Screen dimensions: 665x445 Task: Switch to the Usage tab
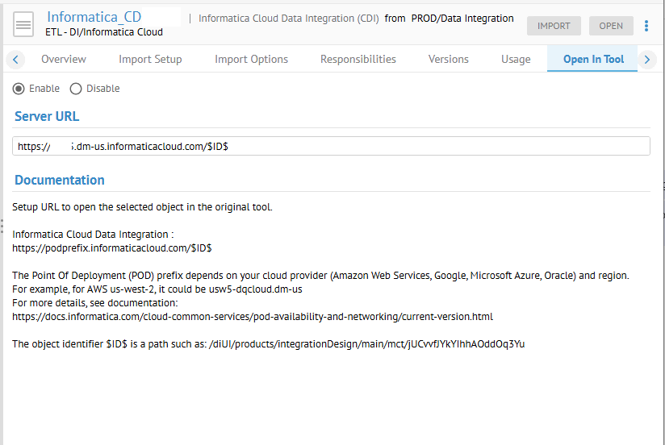coord(515,59)
